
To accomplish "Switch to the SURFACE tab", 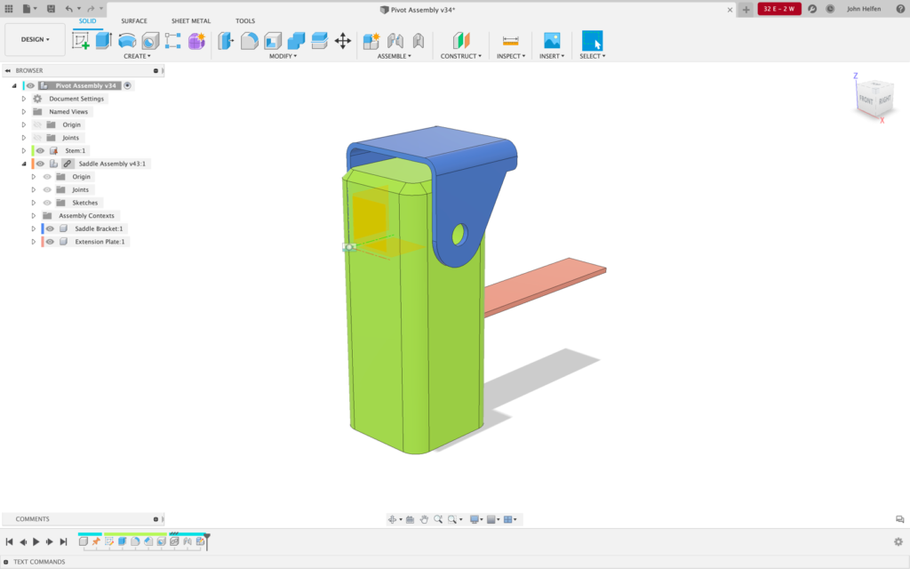I will click(x=134, y=20).
